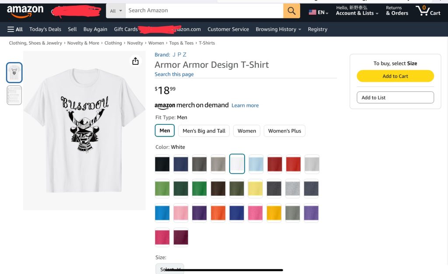Click the share icon on product image
Screen dimensions: 448x274
point(135,61)
